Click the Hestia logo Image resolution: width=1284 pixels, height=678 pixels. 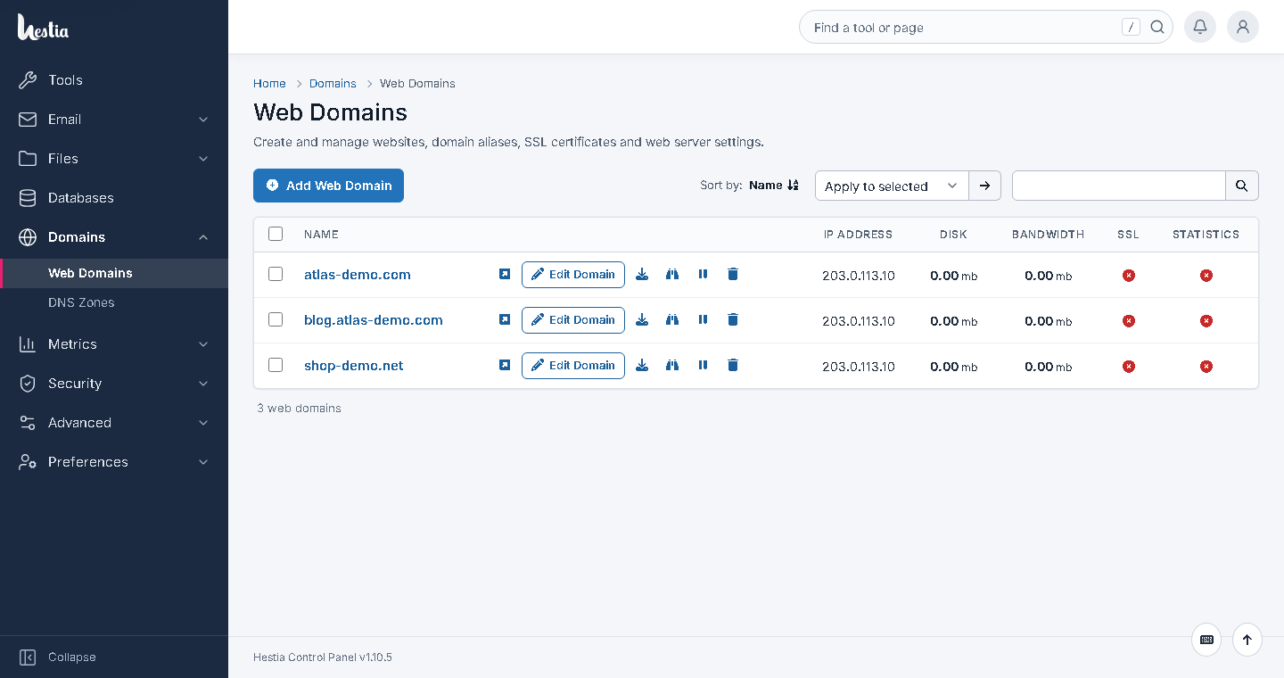point(43,28)
